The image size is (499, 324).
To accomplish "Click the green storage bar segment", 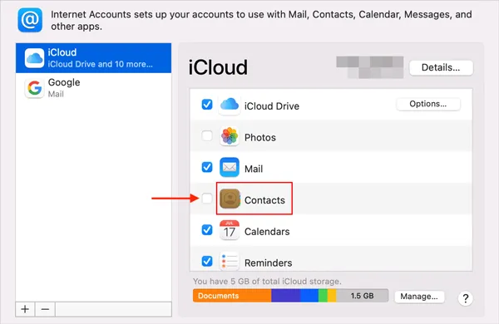I will tap(323, 296).
